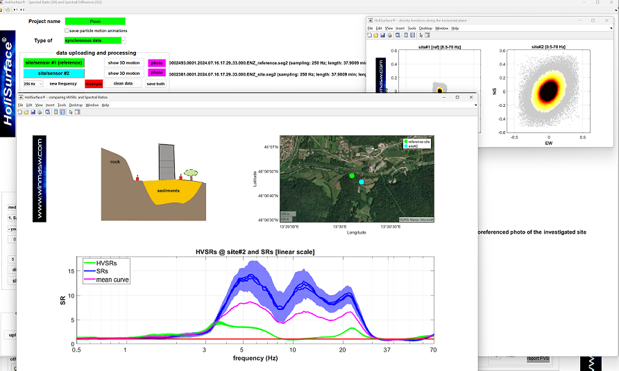Click Save icon in comparing HVSRs window toolbar
Viewport: 619px width, 371px height.
click(33, 112)
